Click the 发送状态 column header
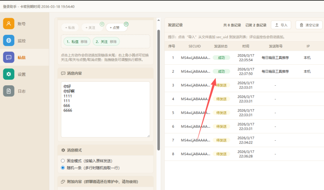The width and height of the screenshot is (324, 190). [221, 46]
